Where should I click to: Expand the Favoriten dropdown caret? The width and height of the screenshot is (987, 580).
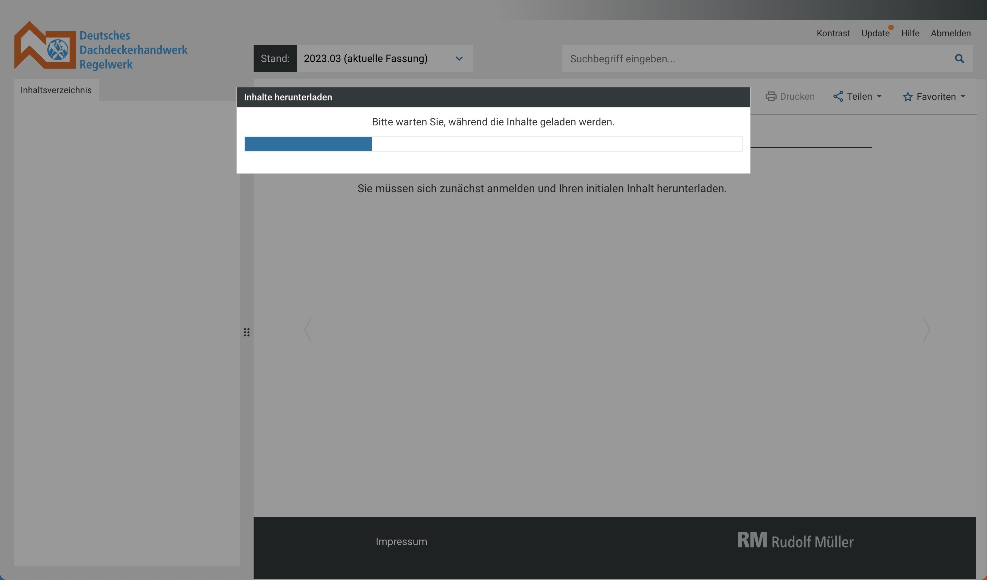[963, 96]
